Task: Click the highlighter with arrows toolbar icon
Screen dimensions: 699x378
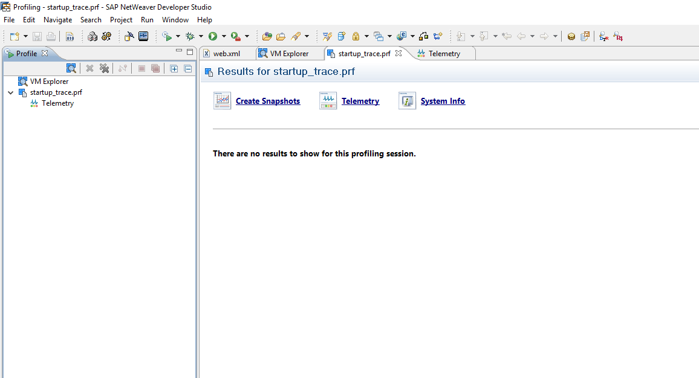Action: 328,36
